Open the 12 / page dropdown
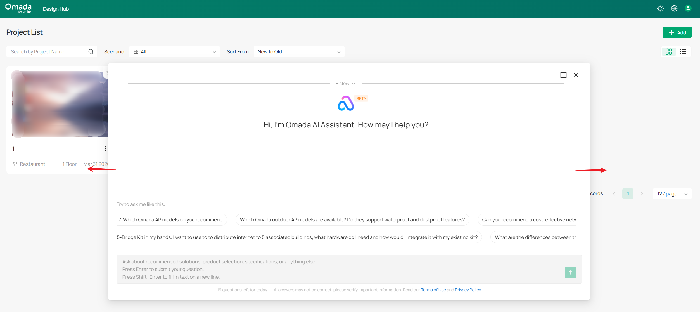Viewport: 700px width, 312px height. point(672,194)
